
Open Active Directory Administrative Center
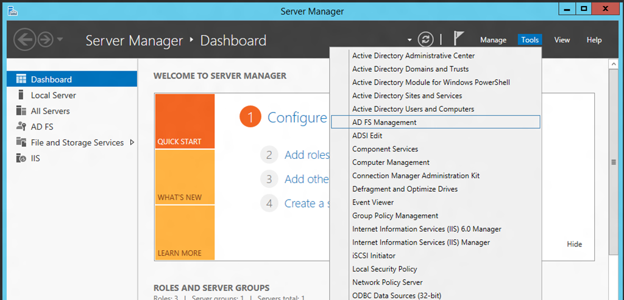(436, 55)
